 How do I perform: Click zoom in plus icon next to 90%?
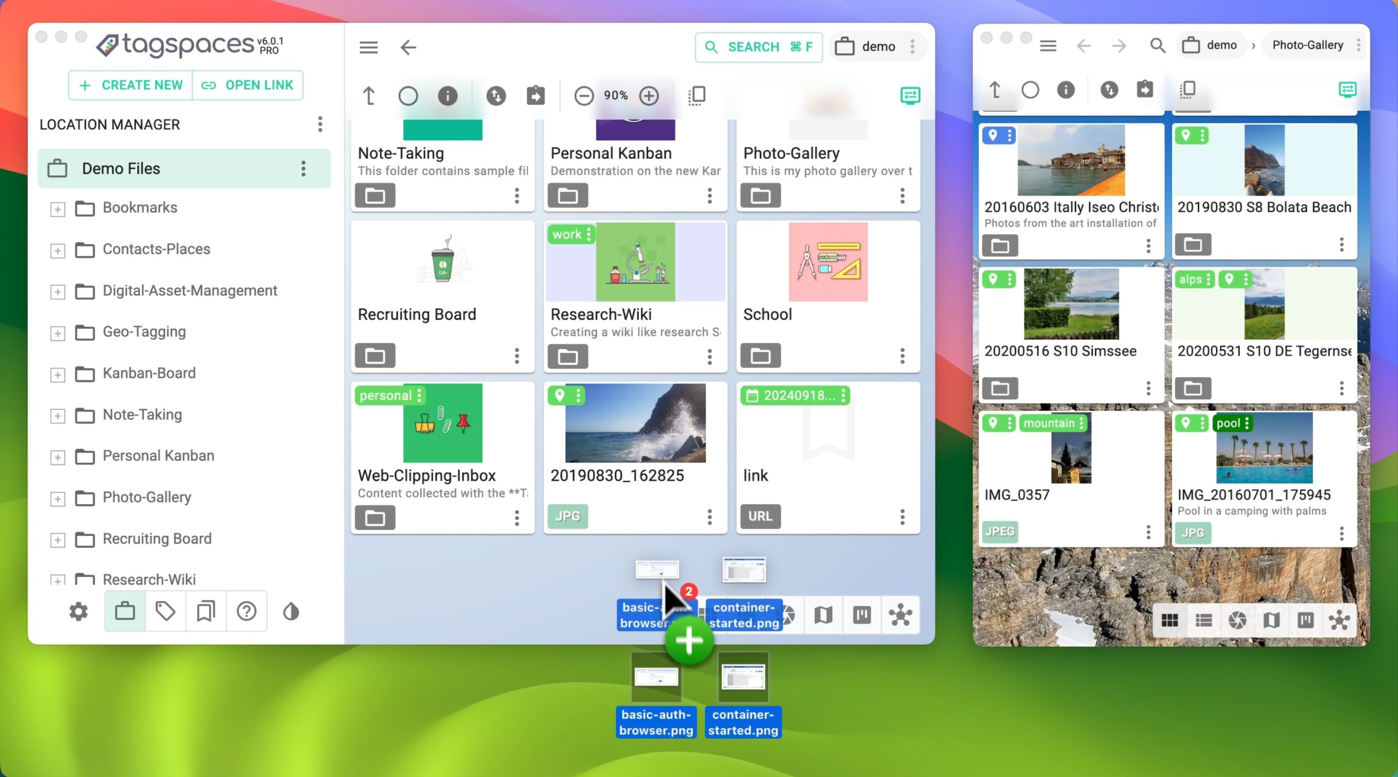(649, 96)
